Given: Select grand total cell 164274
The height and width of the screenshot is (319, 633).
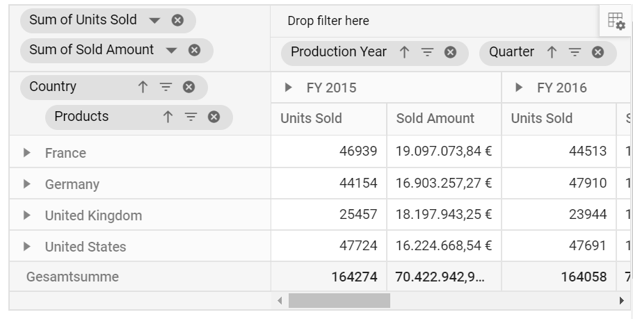Looking at the screenshot, I should (328, 277).
